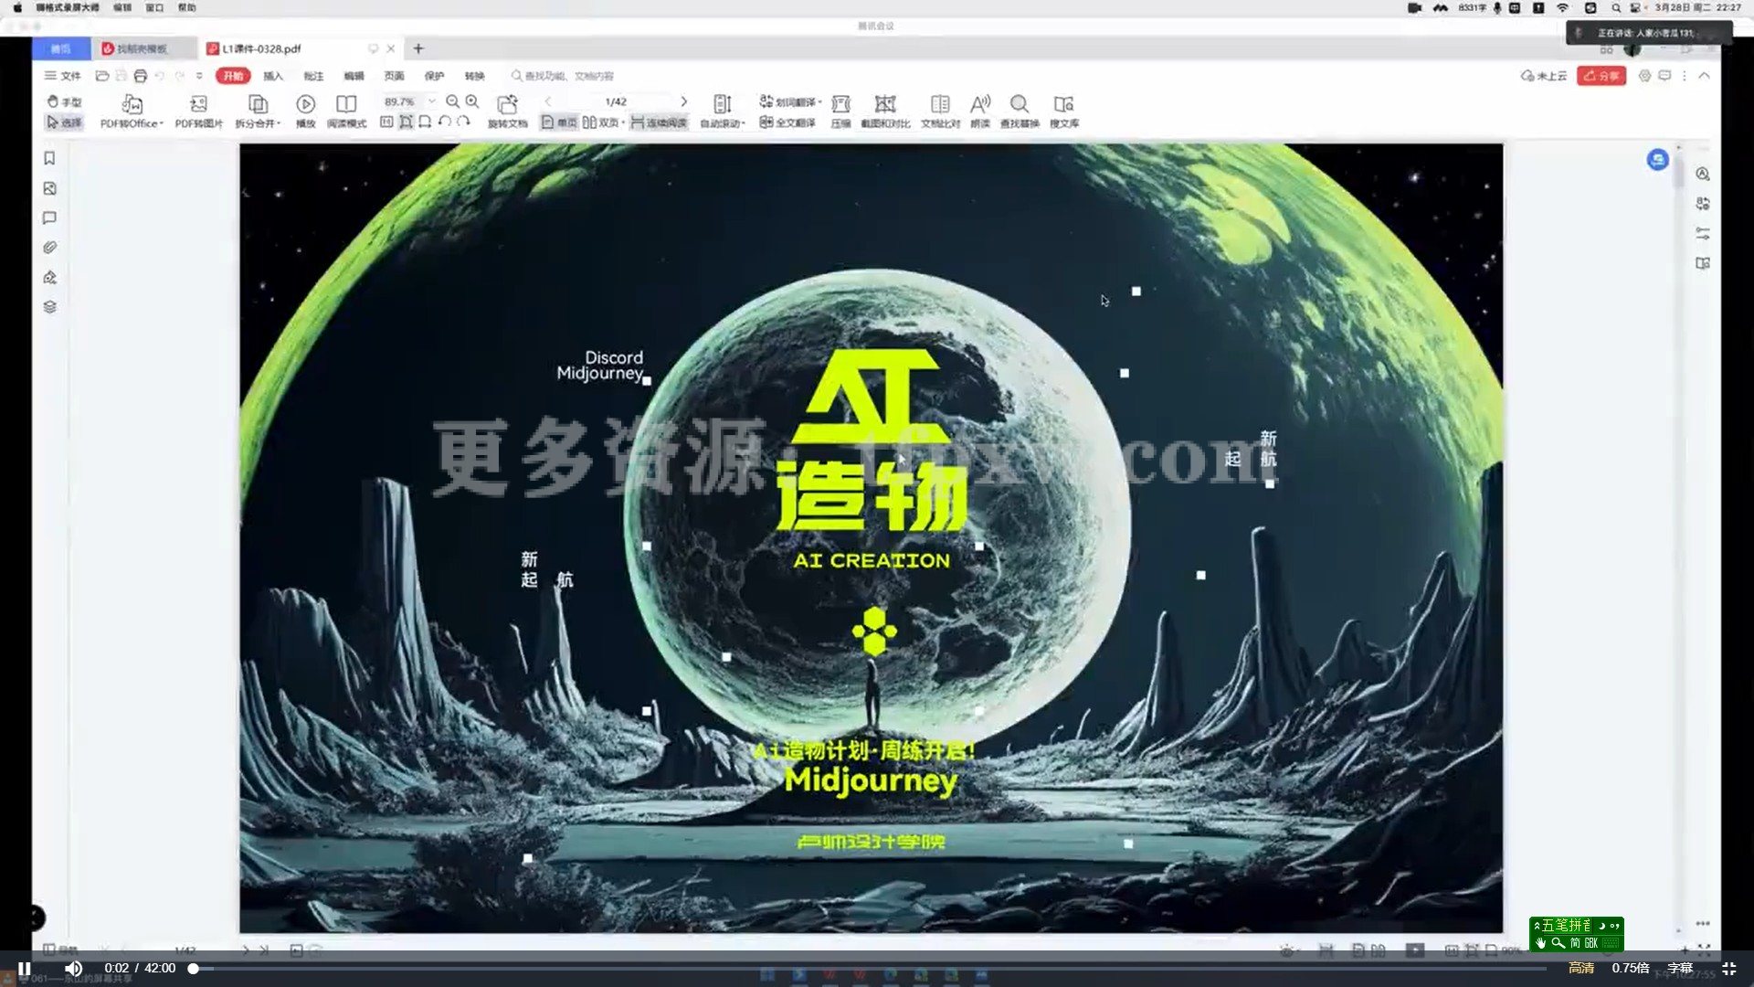The image size is (1754, 987).
Task: Zoom out with the minus magnifier
Action: tap(452, 101)
